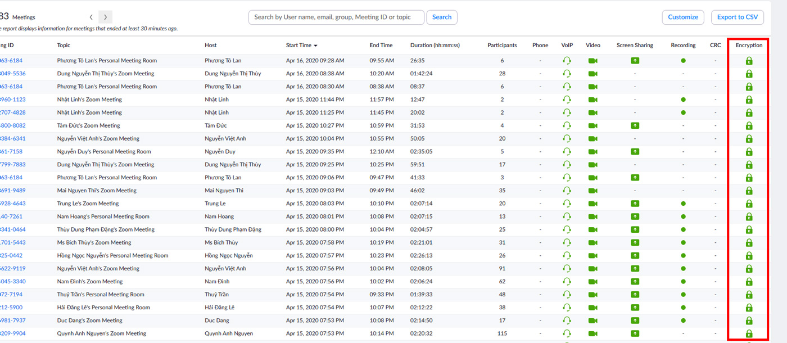
Task: Export the meeting report to CSV
Action: [737, 17]
